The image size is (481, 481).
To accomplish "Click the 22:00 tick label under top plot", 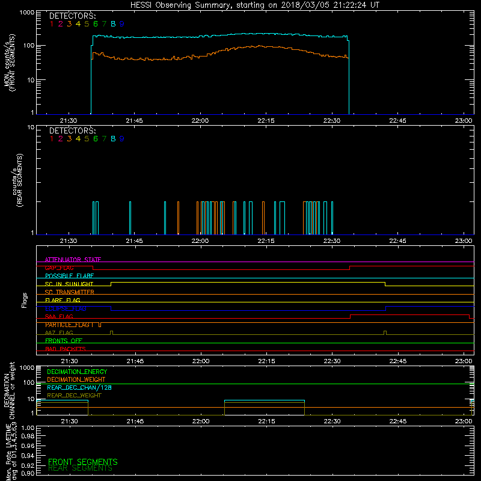I will click(200, 121).
